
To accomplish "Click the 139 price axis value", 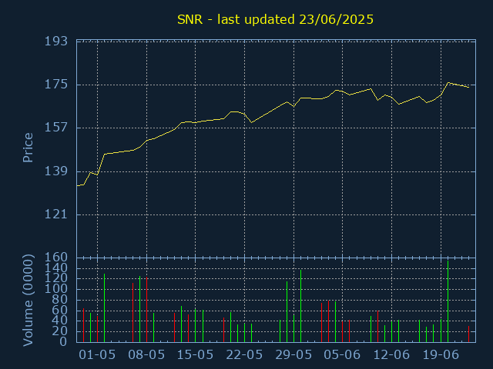I will point(56,171).
